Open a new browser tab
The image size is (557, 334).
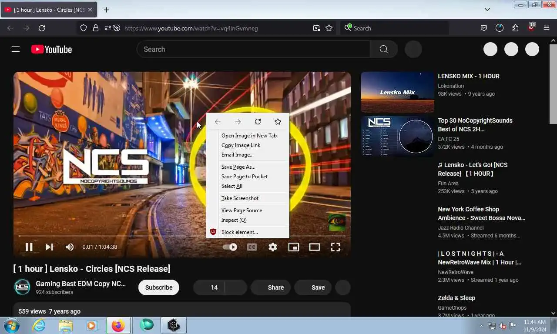coord(106,10)
